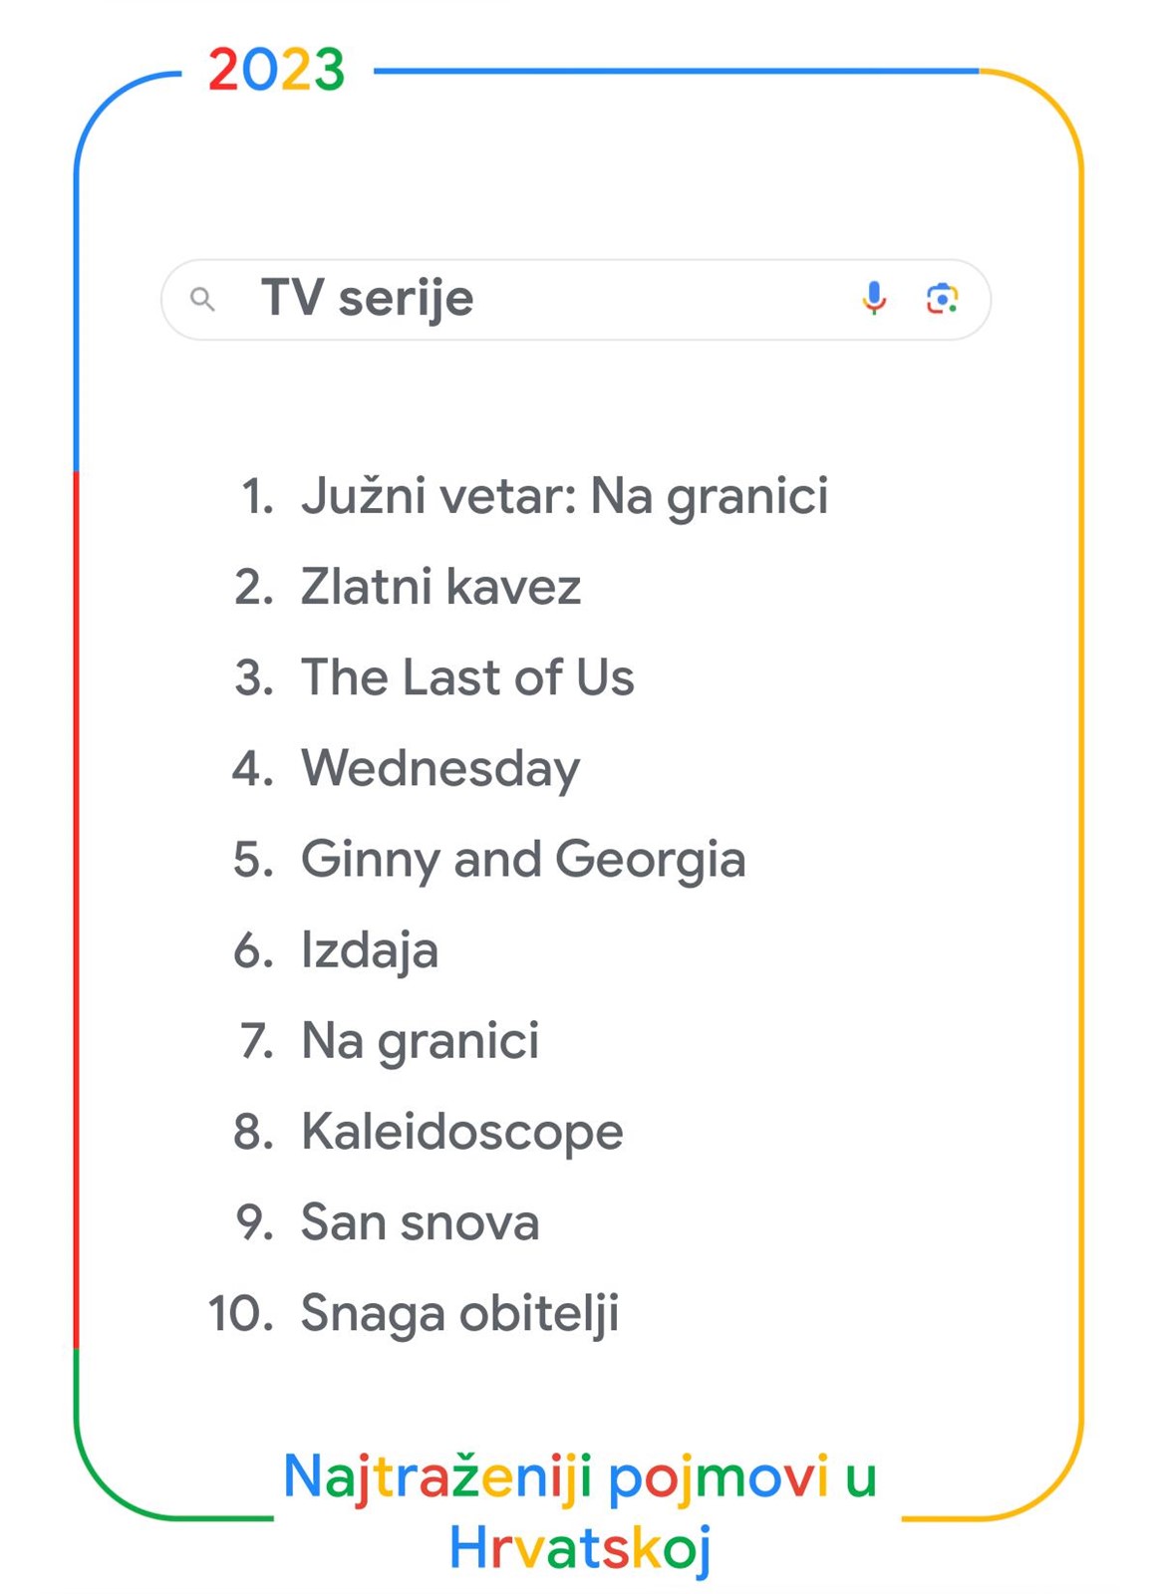Viewport: 1160px width, 1594px height.
Task: Click the rank number '1.' marker
Action: [257, 496]
